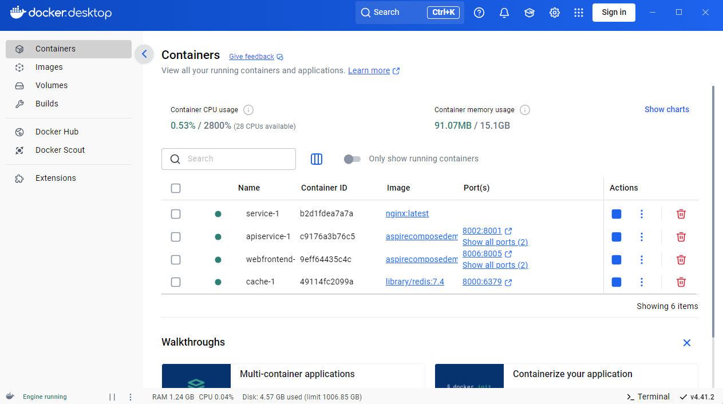Delete the cache-1 container
The height and width of the screenshot is (404, 723).
coord(681,282)
